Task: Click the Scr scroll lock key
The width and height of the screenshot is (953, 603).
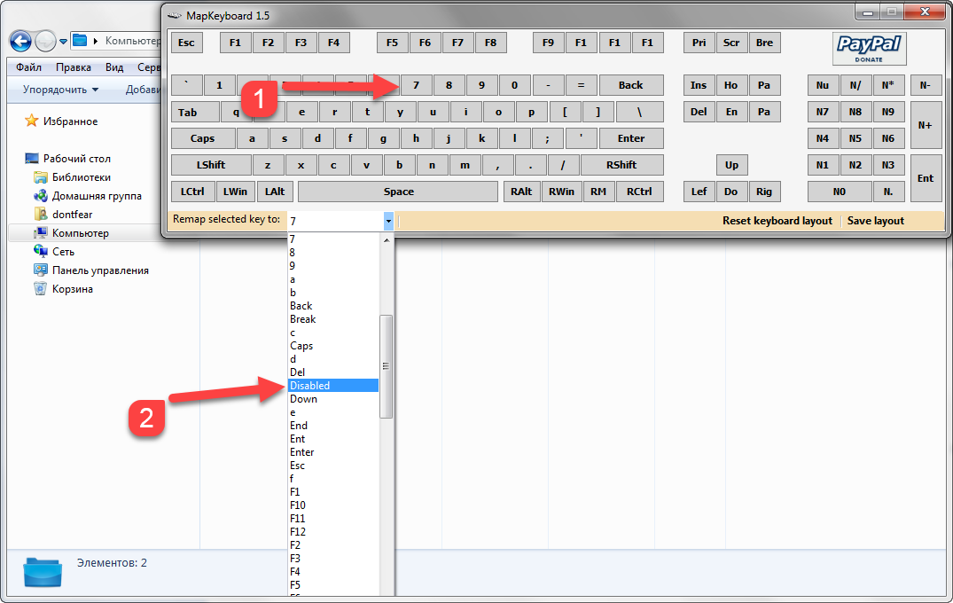Action: click(x=730, y=43)
